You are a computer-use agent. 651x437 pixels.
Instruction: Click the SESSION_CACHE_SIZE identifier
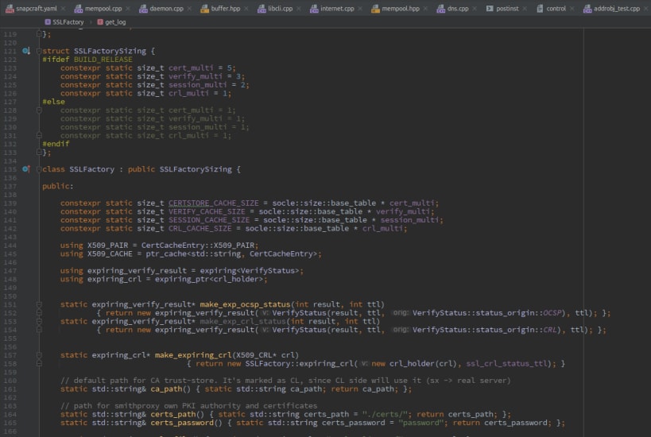pyautogui.click(x=209, y=220)
